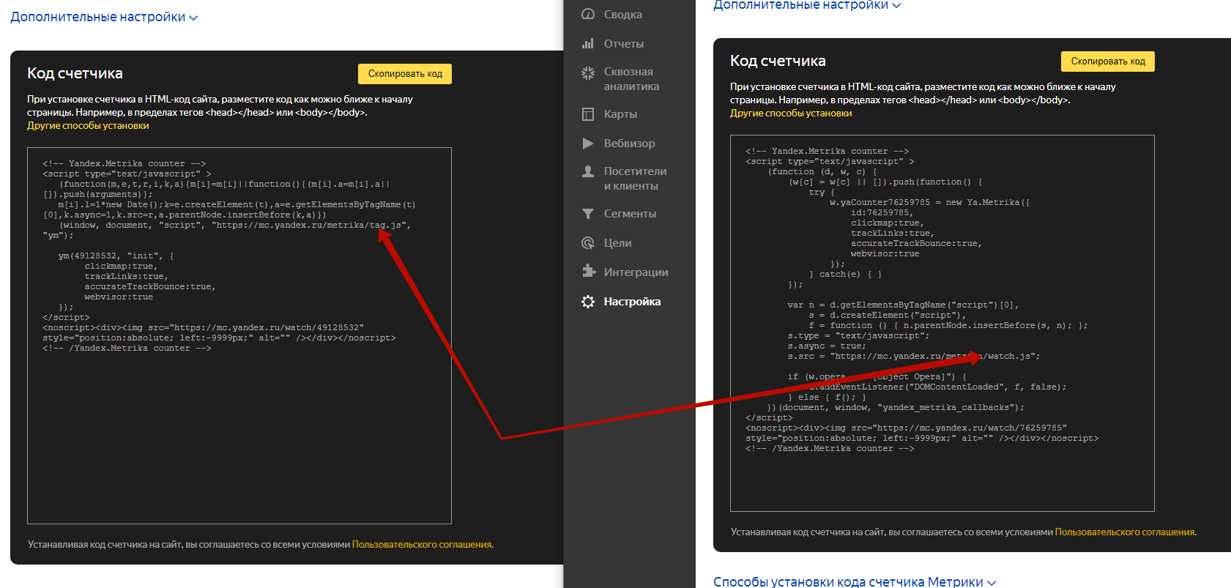Collapse right Дополнительные настройки expander

(x=807, y=5)
